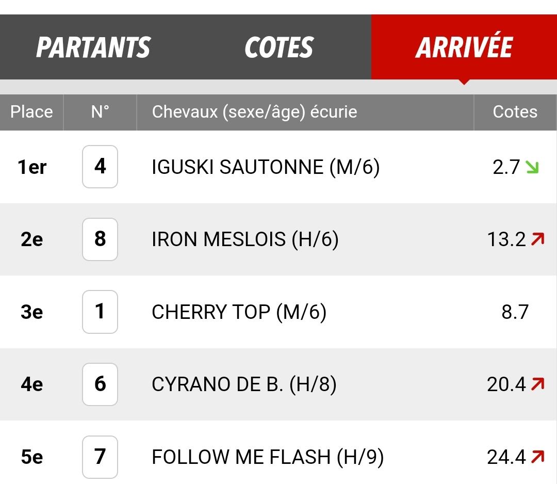Open IGUSKI SAUTONNE horse details
The image size is (557, 484).
point(266,167)
